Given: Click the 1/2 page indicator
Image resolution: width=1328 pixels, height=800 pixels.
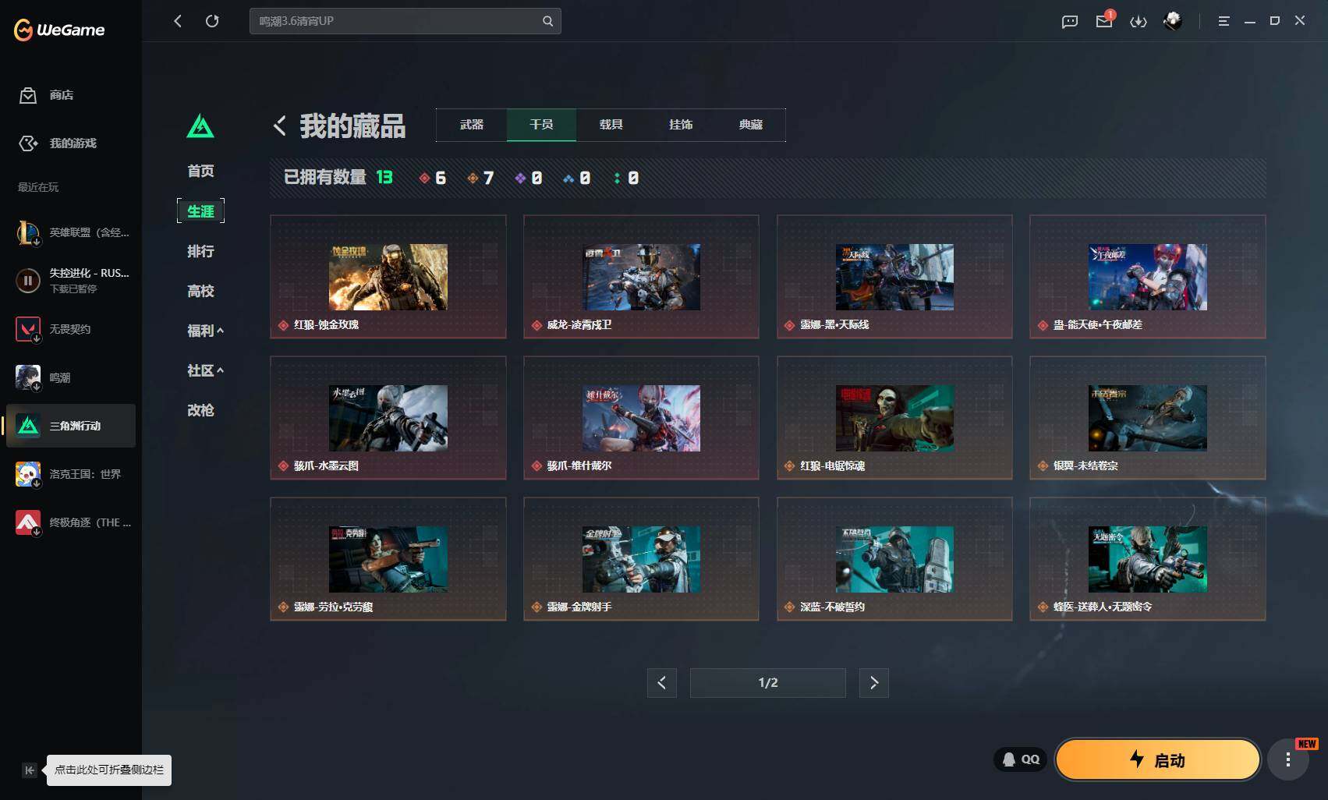Looking at the screenshot, I should (x=768, y=683).
